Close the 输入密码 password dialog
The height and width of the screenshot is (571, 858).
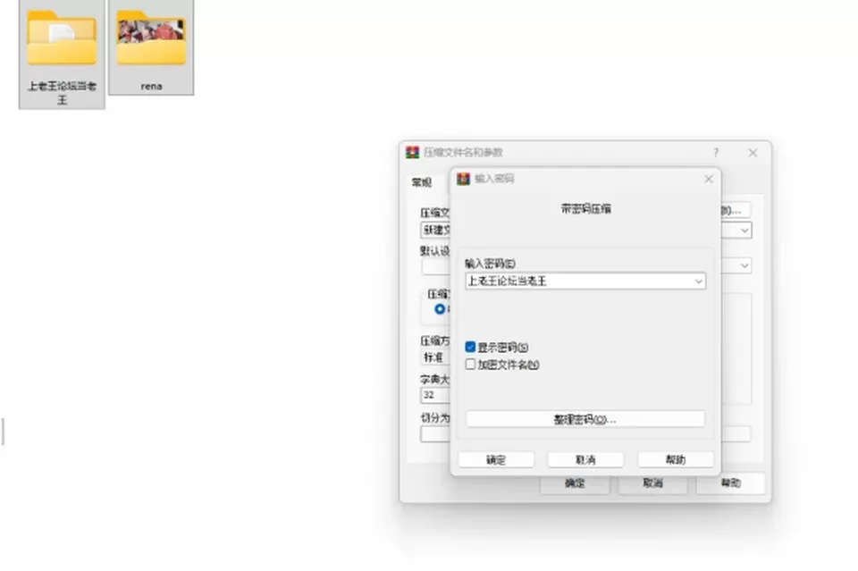(709, 179)
